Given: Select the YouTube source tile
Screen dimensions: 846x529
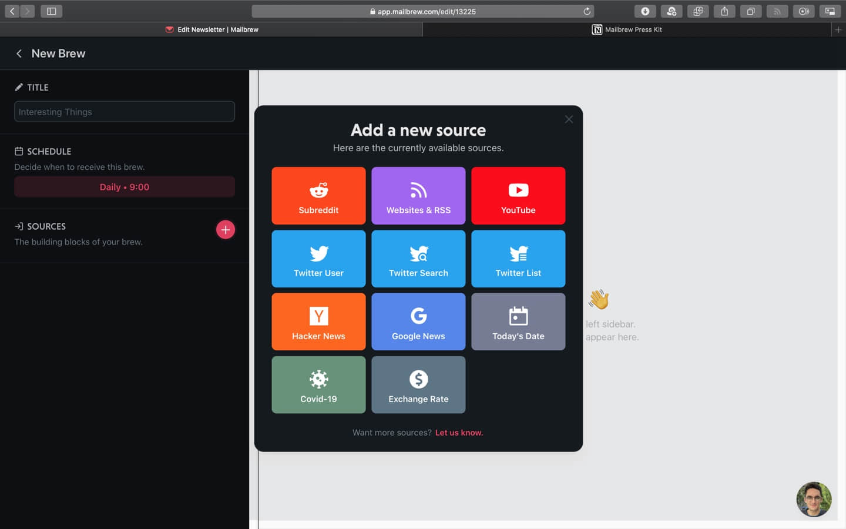Looking at the screenshot, I should point(518,196).
